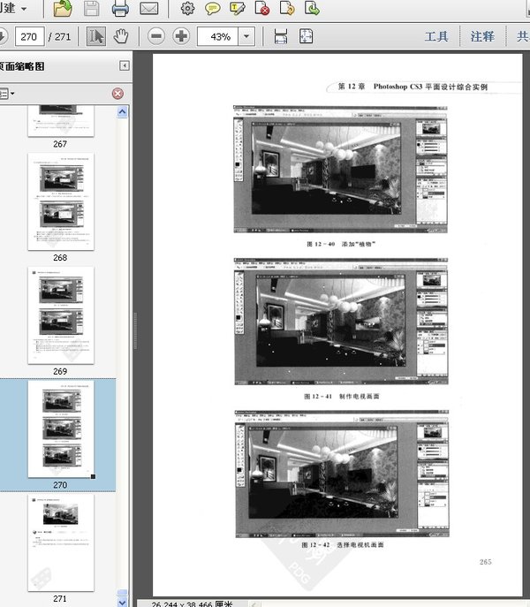Click the email envelope icon
530x607 pixels.
[149, 10]
